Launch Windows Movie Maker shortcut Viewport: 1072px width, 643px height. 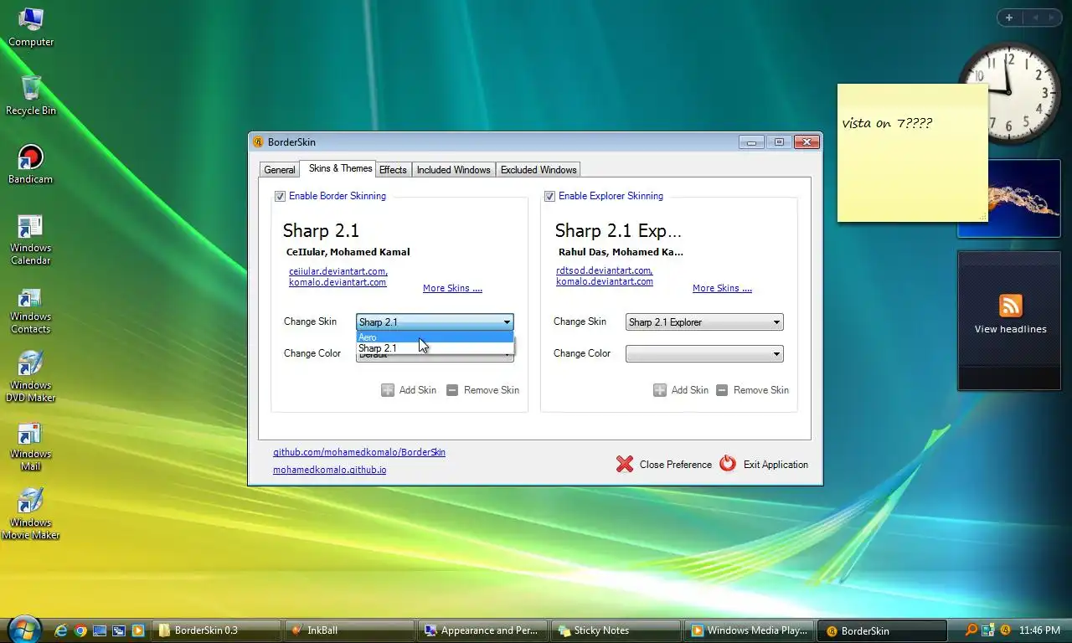[x=31, y=514]
